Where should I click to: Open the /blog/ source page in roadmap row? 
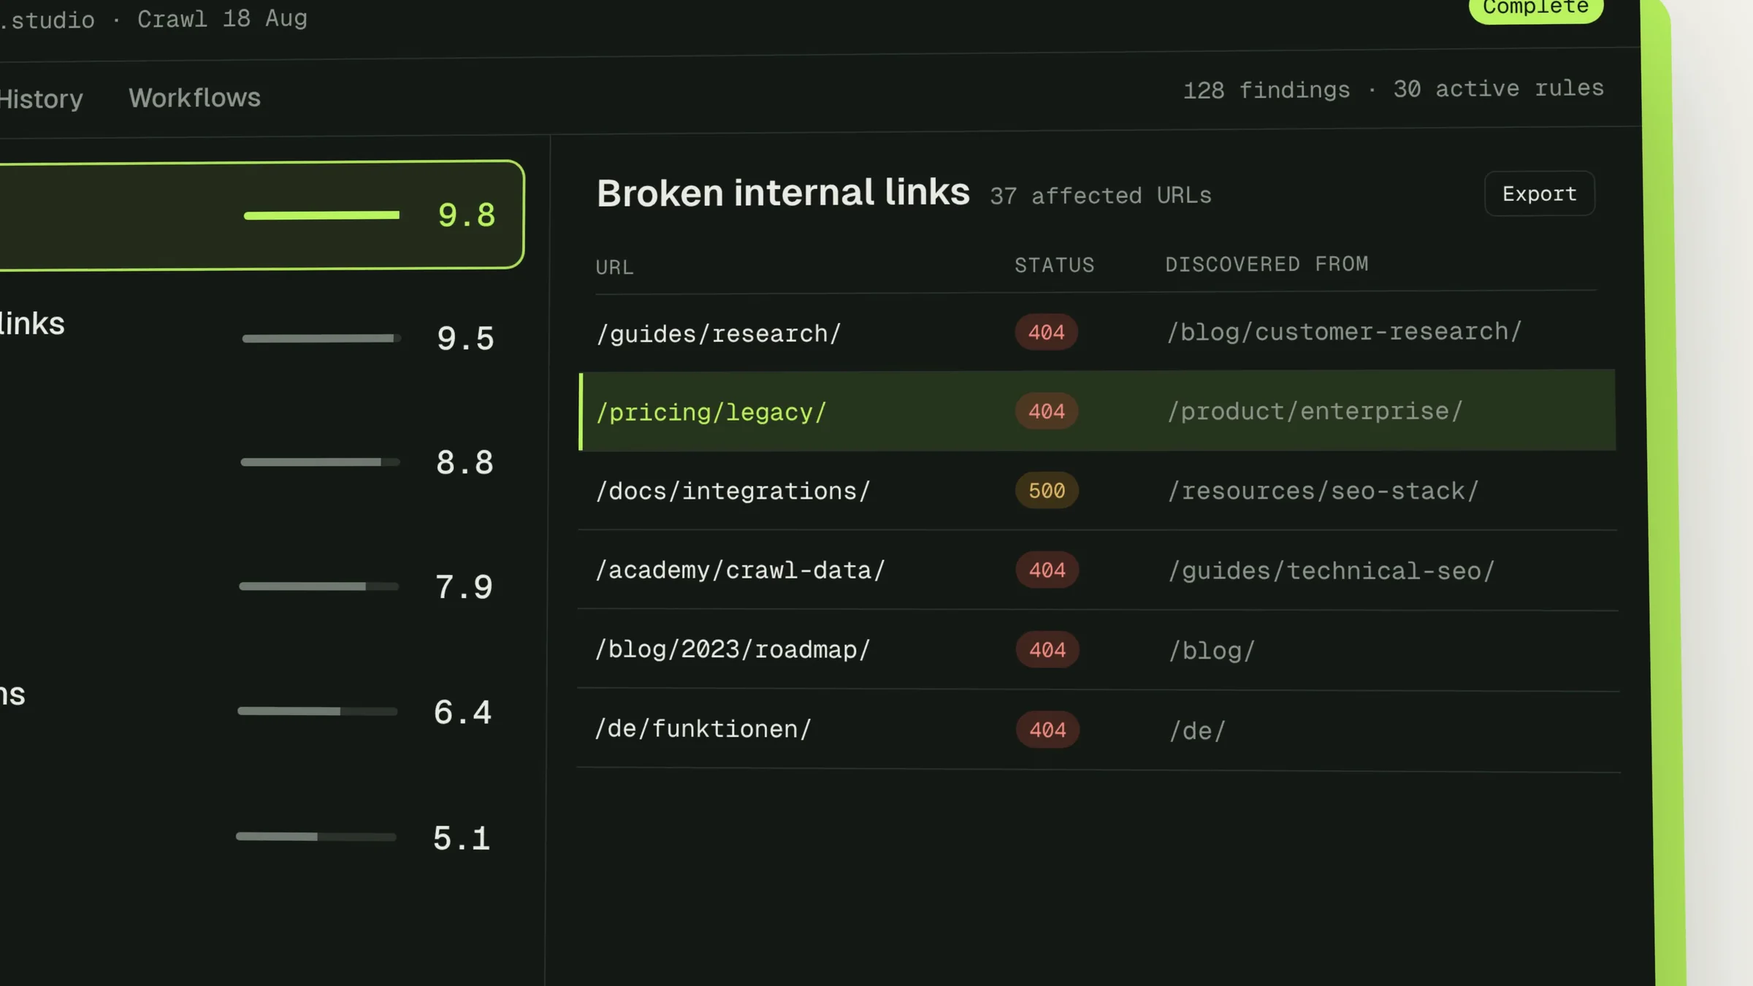tap(1212, 651)
